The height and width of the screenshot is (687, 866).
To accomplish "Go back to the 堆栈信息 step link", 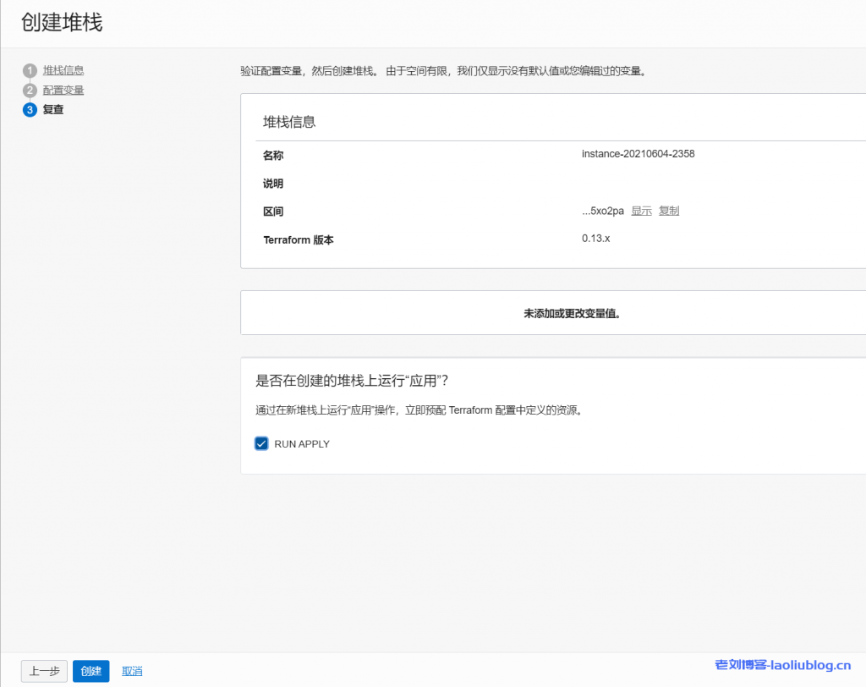I will tap(63, 70).
